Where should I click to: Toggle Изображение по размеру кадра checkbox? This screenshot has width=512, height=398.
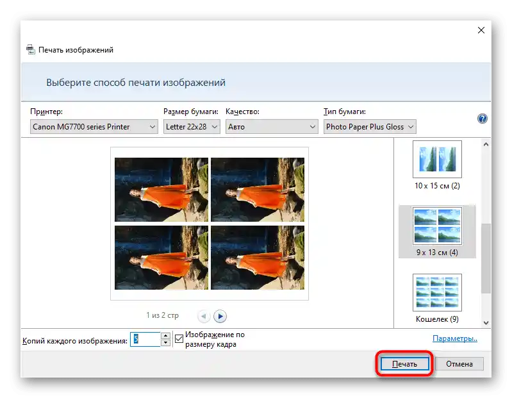(x=179, y=339)
